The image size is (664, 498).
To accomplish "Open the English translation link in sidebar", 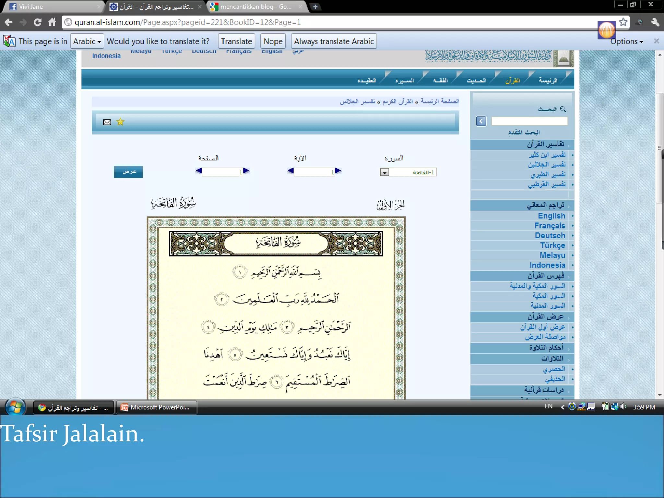I will (551, 216).
